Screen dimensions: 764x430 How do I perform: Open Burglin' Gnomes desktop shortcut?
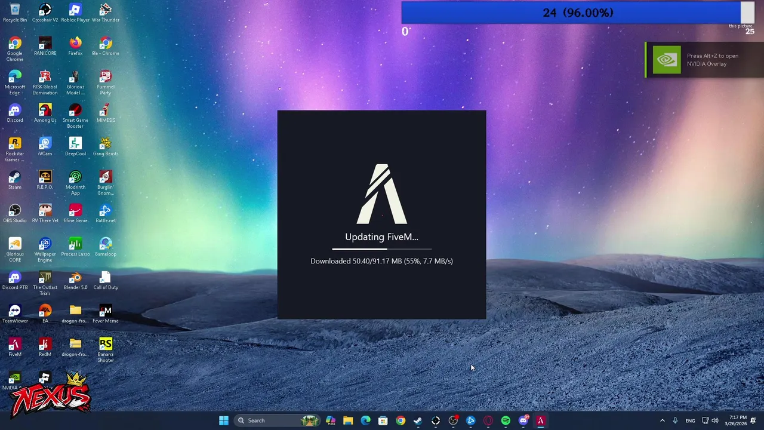[x=106, y=183]
